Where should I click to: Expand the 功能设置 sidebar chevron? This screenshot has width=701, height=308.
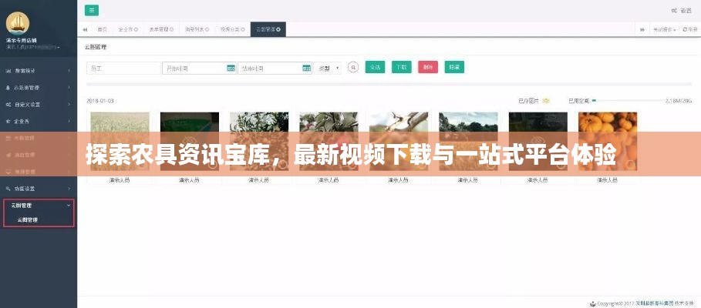point(69,189)
